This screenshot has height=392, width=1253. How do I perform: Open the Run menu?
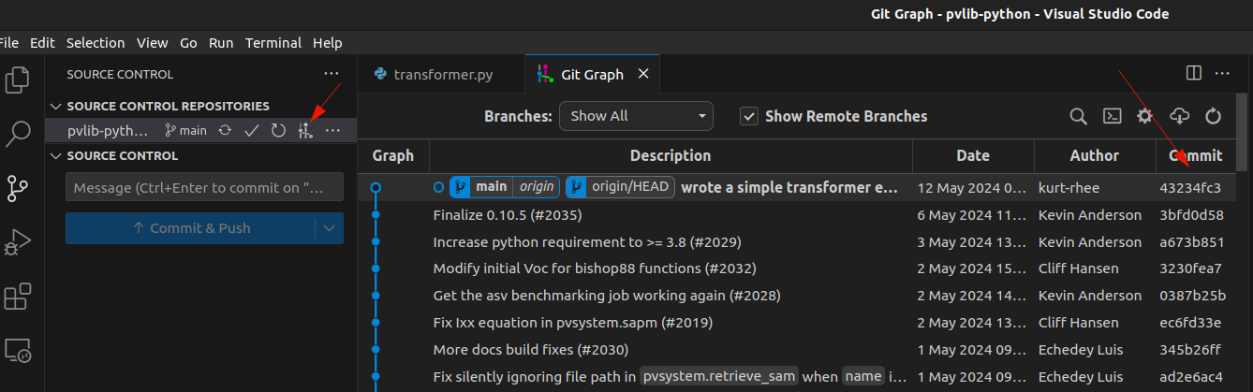tap(221, 43)
